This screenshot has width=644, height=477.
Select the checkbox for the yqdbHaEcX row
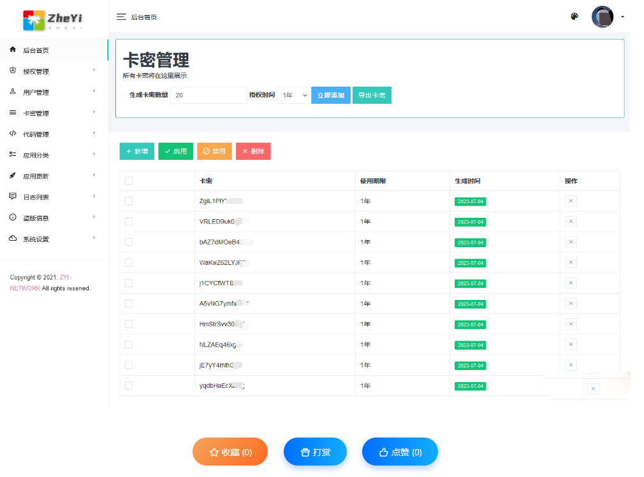[129, 385]
